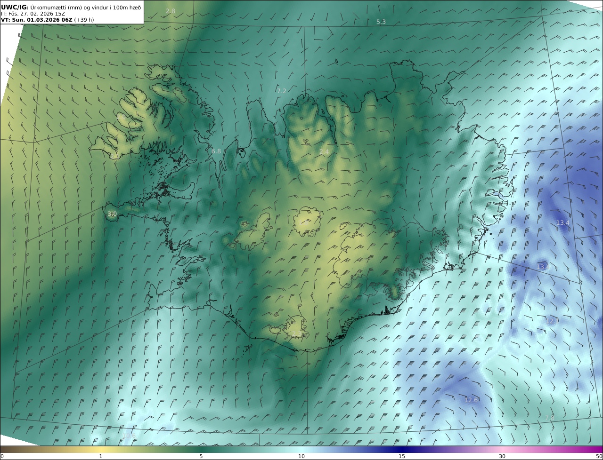Click the colour bar tick label 50
Image resolution: width=603 pixels, height=460 pixels.
599,456
